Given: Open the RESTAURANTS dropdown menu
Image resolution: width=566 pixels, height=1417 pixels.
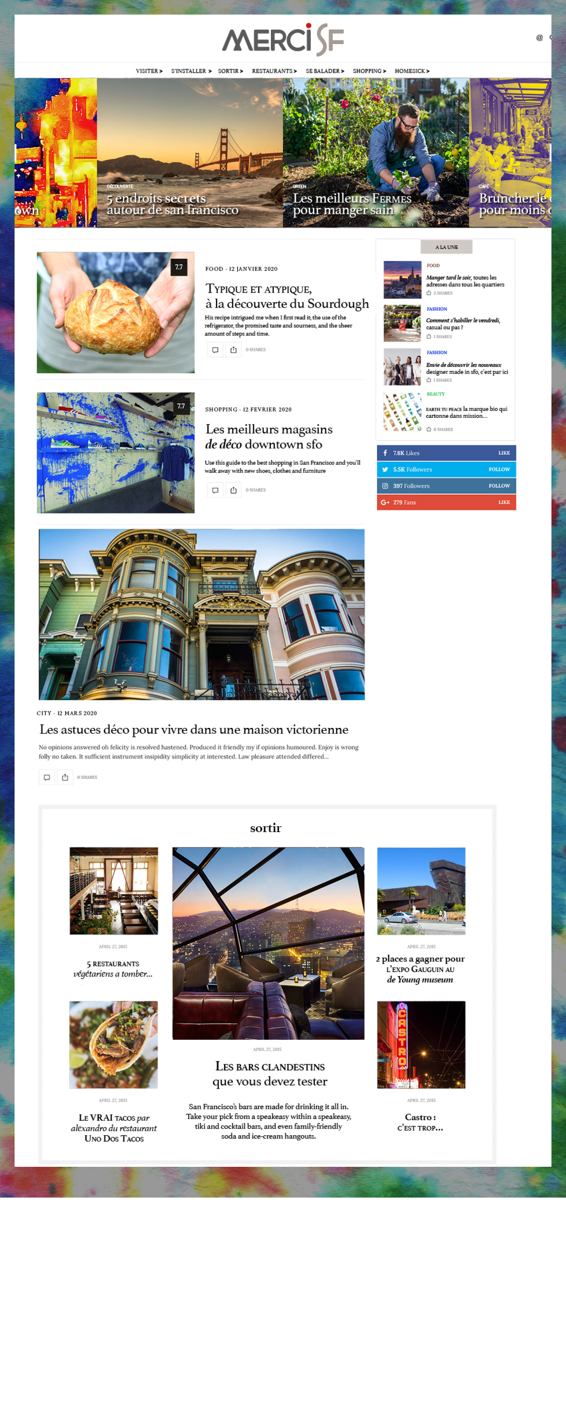Looking at the screenshot, I should tap(274, 71).
